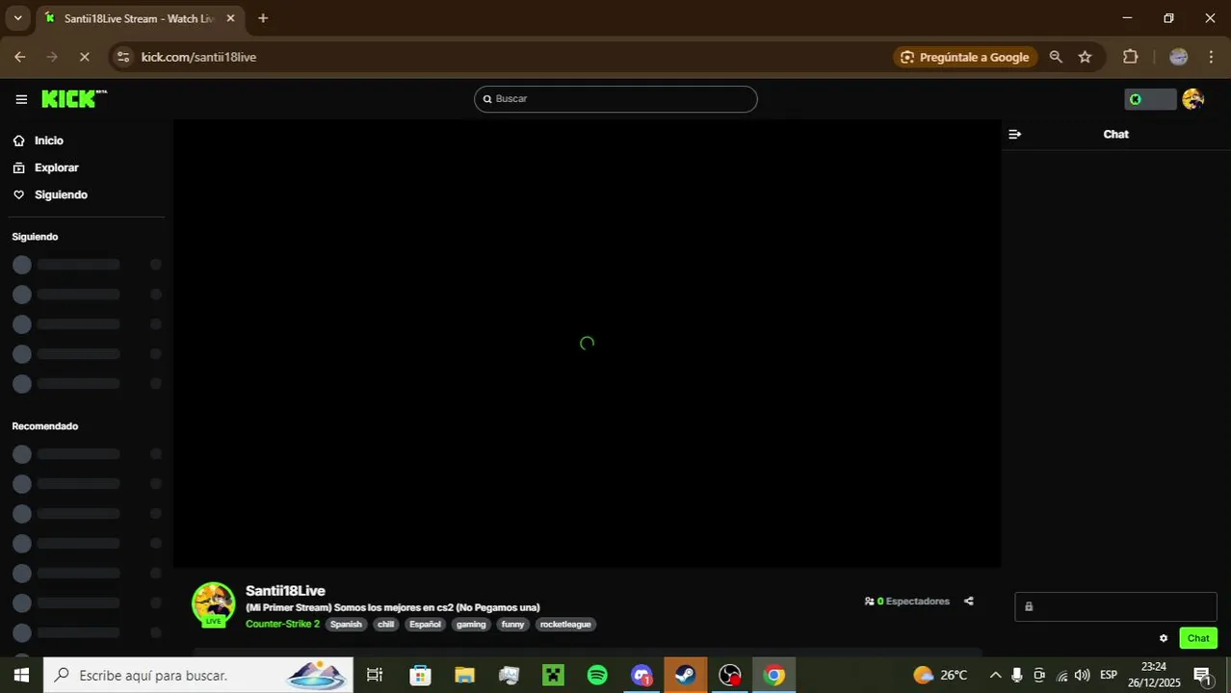Open Minecraft from the taskbar
Viewport: 1231px width, 693px height.
pyautogui.click(x=553, y=675)
